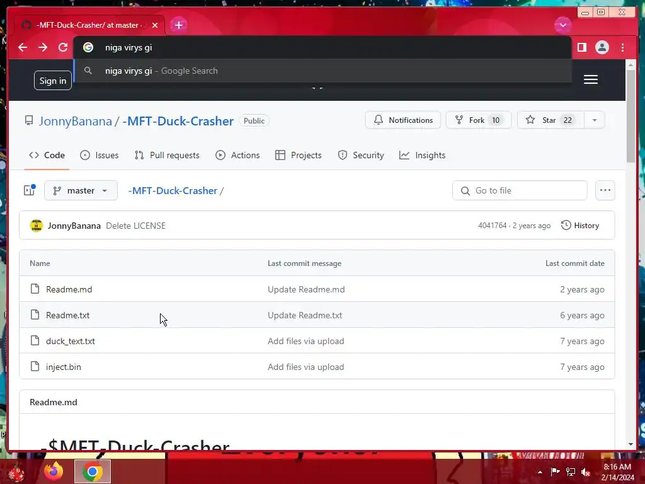Toggle the Chrome side panel icon
This screenshot has height=484, width=645.
pyautogui.click(x=581, y=47)
